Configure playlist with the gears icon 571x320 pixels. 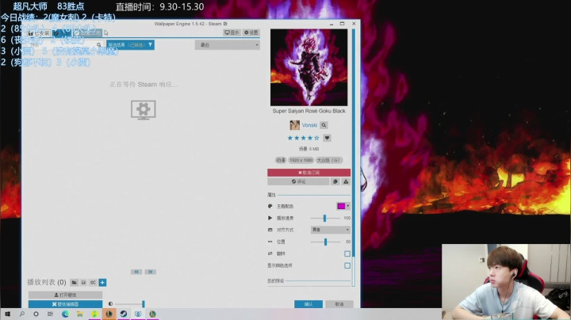click(93, 283)
